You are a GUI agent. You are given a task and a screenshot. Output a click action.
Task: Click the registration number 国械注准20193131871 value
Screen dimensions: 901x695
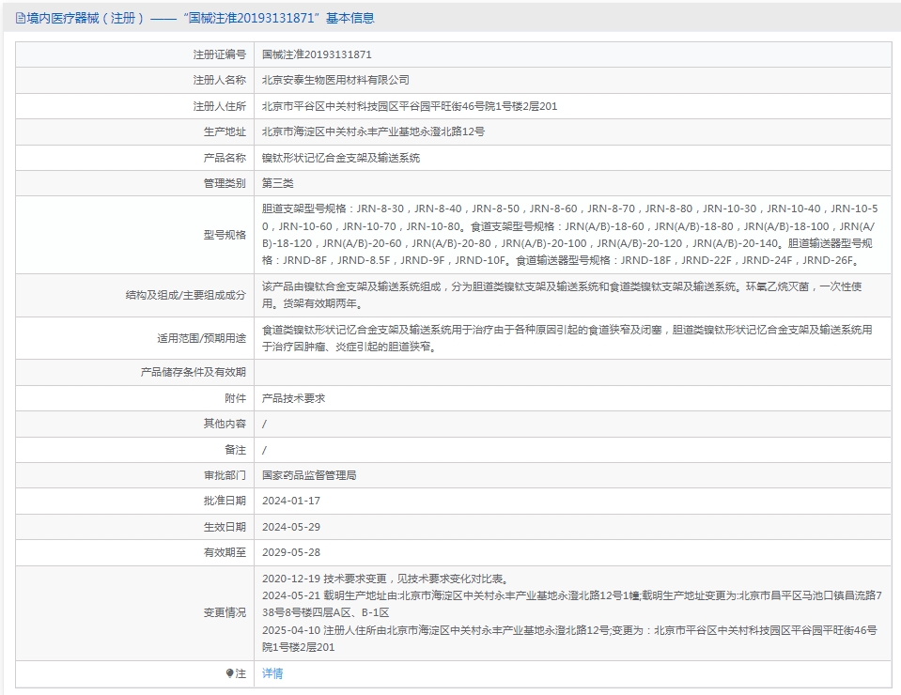coord(316,55)
